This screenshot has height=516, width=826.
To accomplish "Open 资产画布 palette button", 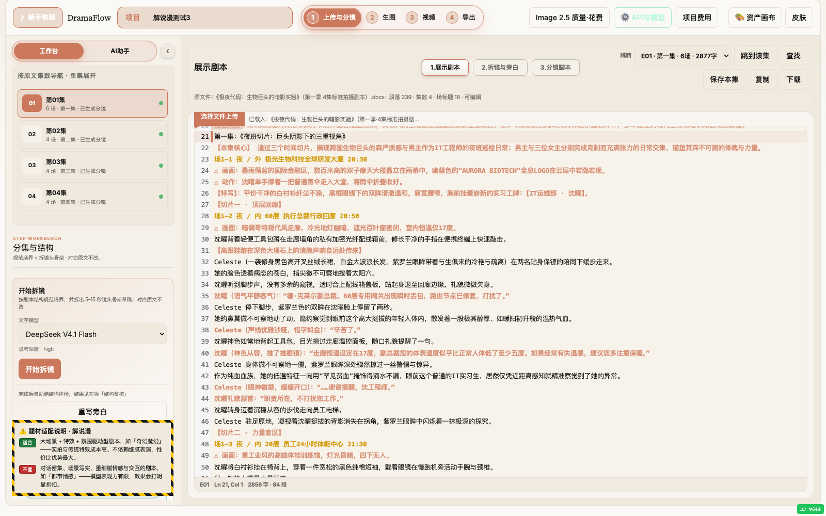I will 755,18.
